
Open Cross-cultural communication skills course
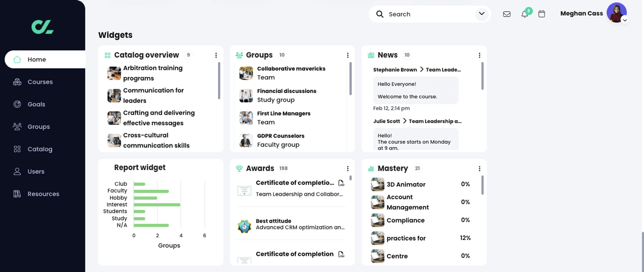156,140
